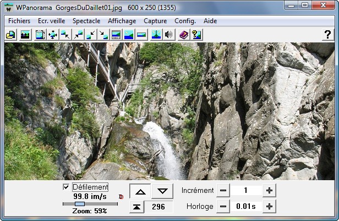The width and height of the screenshot is (339, 221).
Task: Click the speaker sound toolbar icon
Action: [168, 35]
